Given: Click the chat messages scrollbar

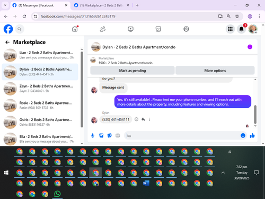Looking at the screenshot, I should (255, 114).
